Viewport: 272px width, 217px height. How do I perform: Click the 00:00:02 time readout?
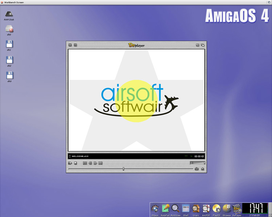[x=199, y=156]
